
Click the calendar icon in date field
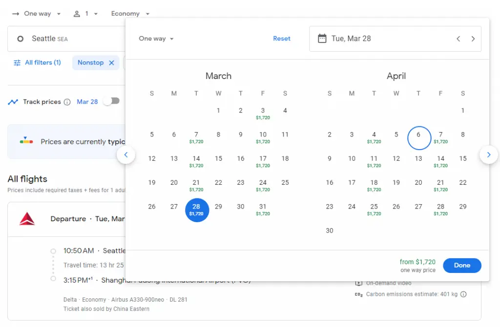(322, 38)
